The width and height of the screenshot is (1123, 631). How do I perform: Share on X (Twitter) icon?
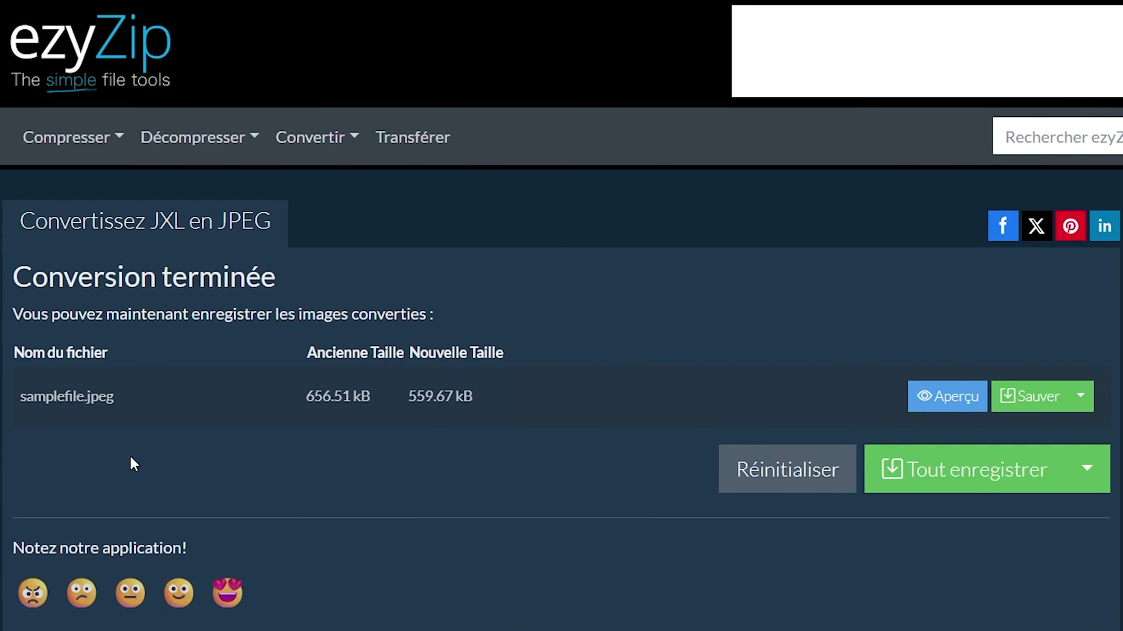[1036, 226]
